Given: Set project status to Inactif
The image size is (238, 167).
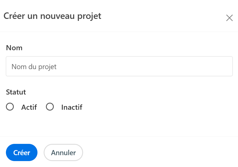Looking at the screenshot, I should point(50,107).
